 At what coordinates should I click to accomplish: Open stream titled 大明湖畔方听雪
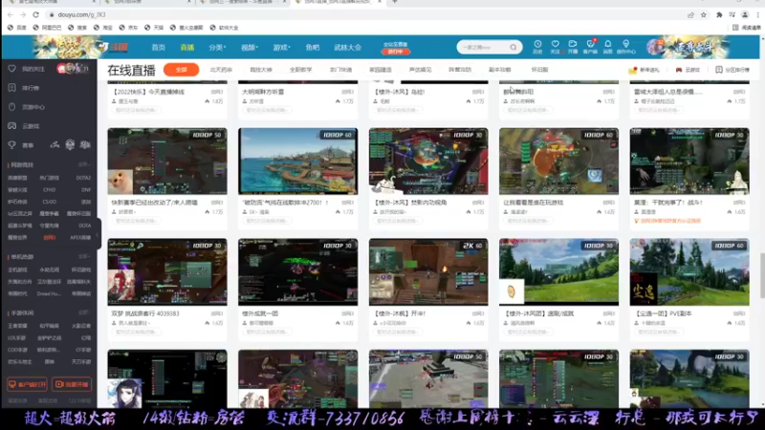pyautogui.click(x=263, y=92)
